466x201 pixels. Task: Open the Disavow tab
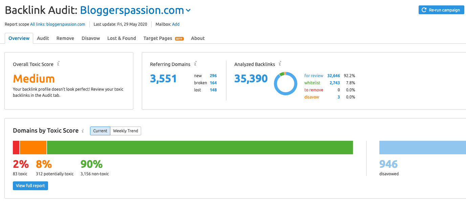91,38
